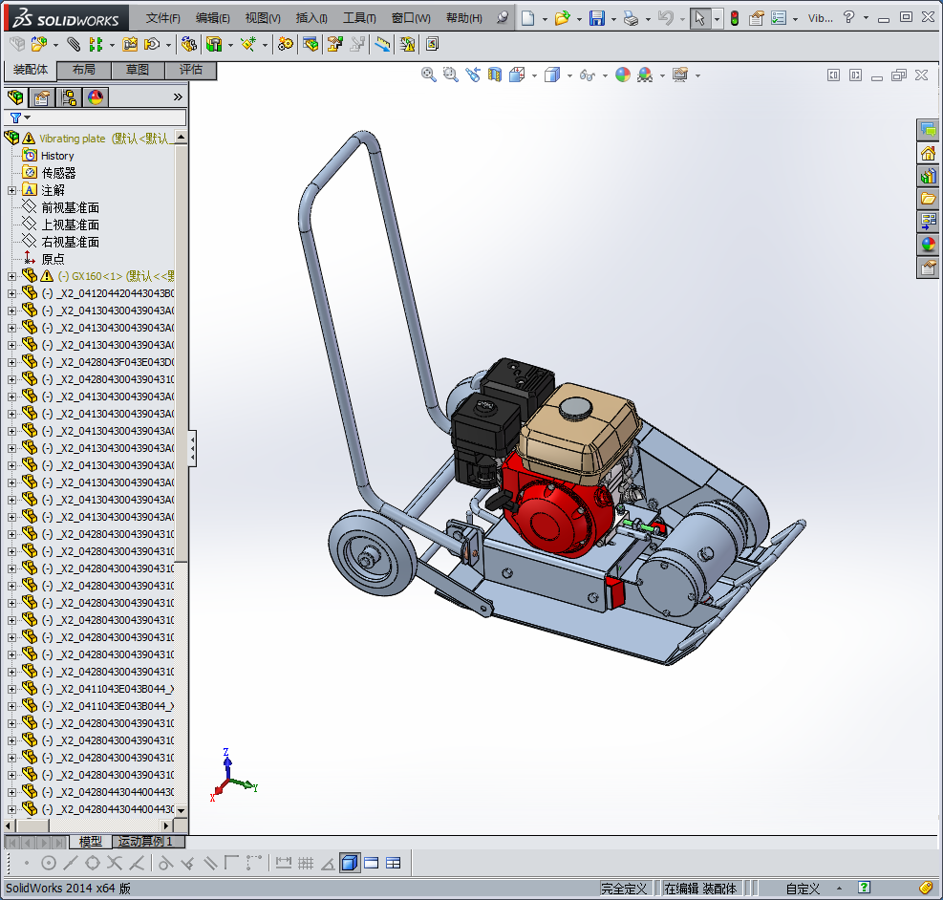Click the 自定义 unit system in status bar

[803, 889]
